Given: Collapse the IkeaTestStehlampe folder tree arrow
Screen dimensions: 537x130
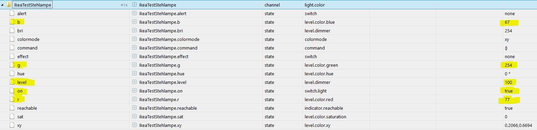Looking at the screenshot, I should click(2, 5).
